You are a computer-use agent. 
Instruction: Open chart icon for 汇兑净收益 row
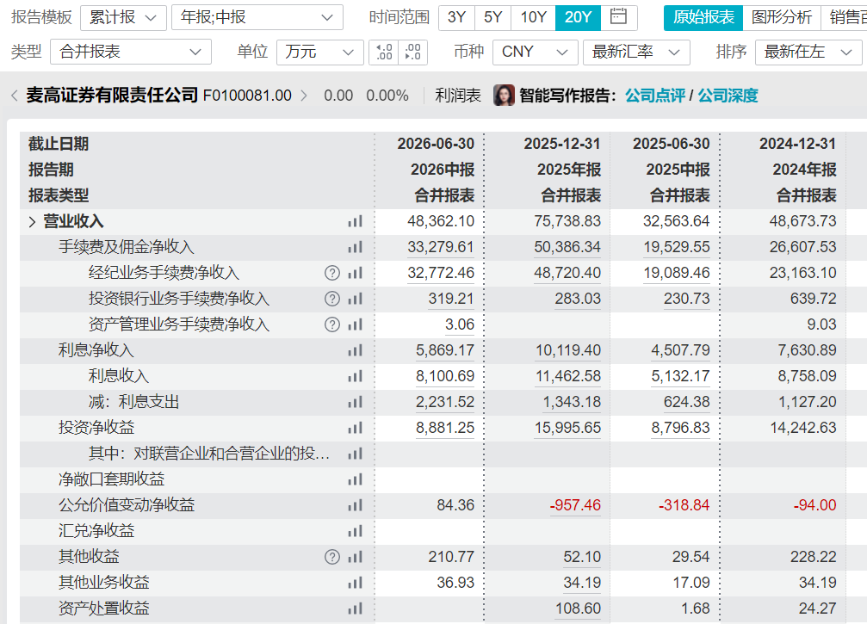(x=355, y=531)
